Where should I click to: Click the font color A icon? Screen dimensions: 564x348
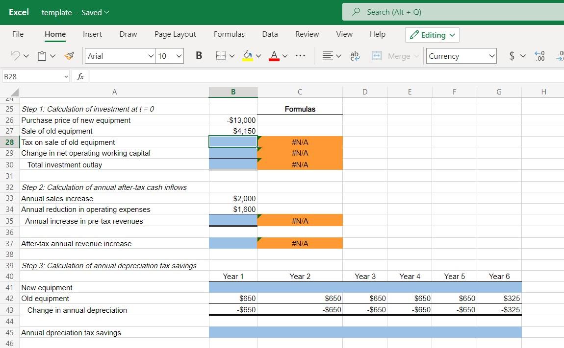(274, 56)
